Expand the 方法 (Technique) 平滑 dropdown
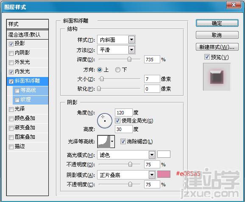This screenshot has height=202, width=245. 131,50
